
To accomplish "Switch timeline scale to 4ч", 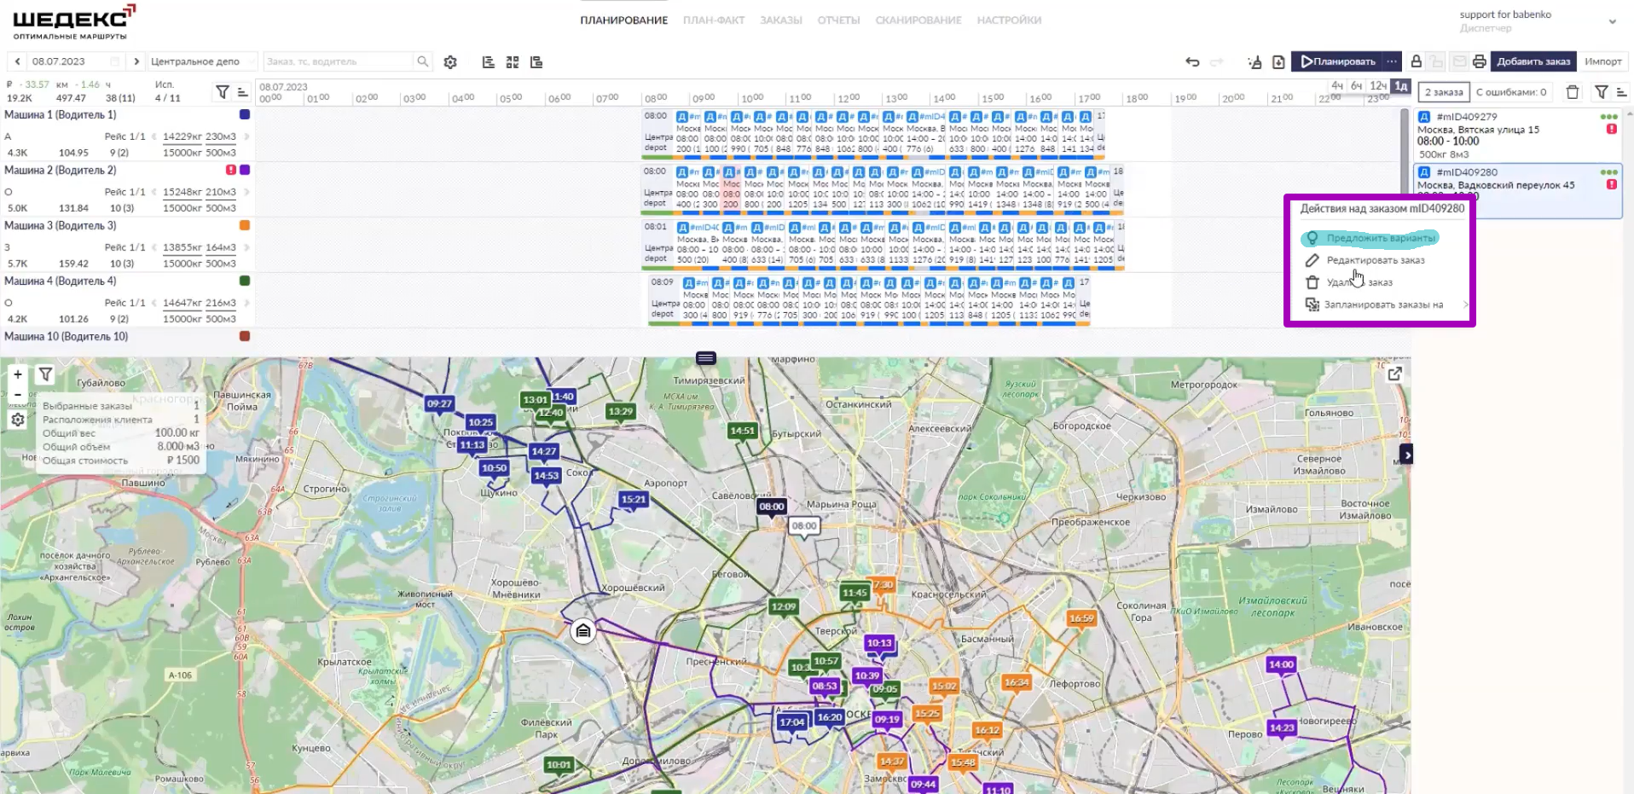I will pyautogui.click(x=1336, y=86).
